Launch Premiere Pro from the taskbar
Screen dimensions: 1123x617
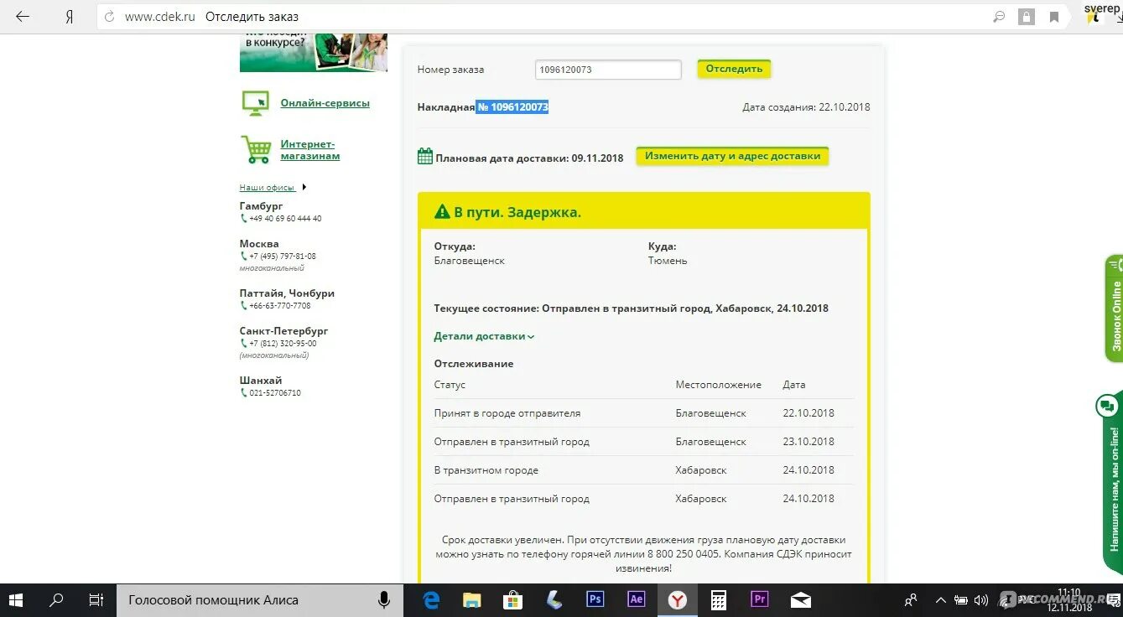click(759, 599)
